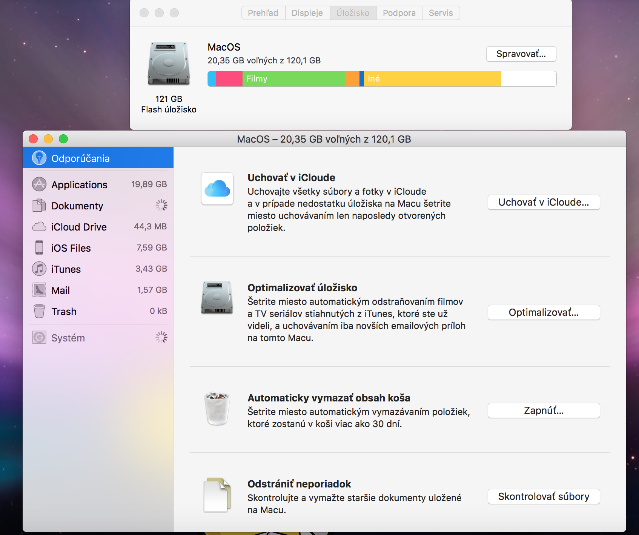Click the light blue storage bar segment
Viewport: 639px width, 535px height.
(x=212, y=79)
